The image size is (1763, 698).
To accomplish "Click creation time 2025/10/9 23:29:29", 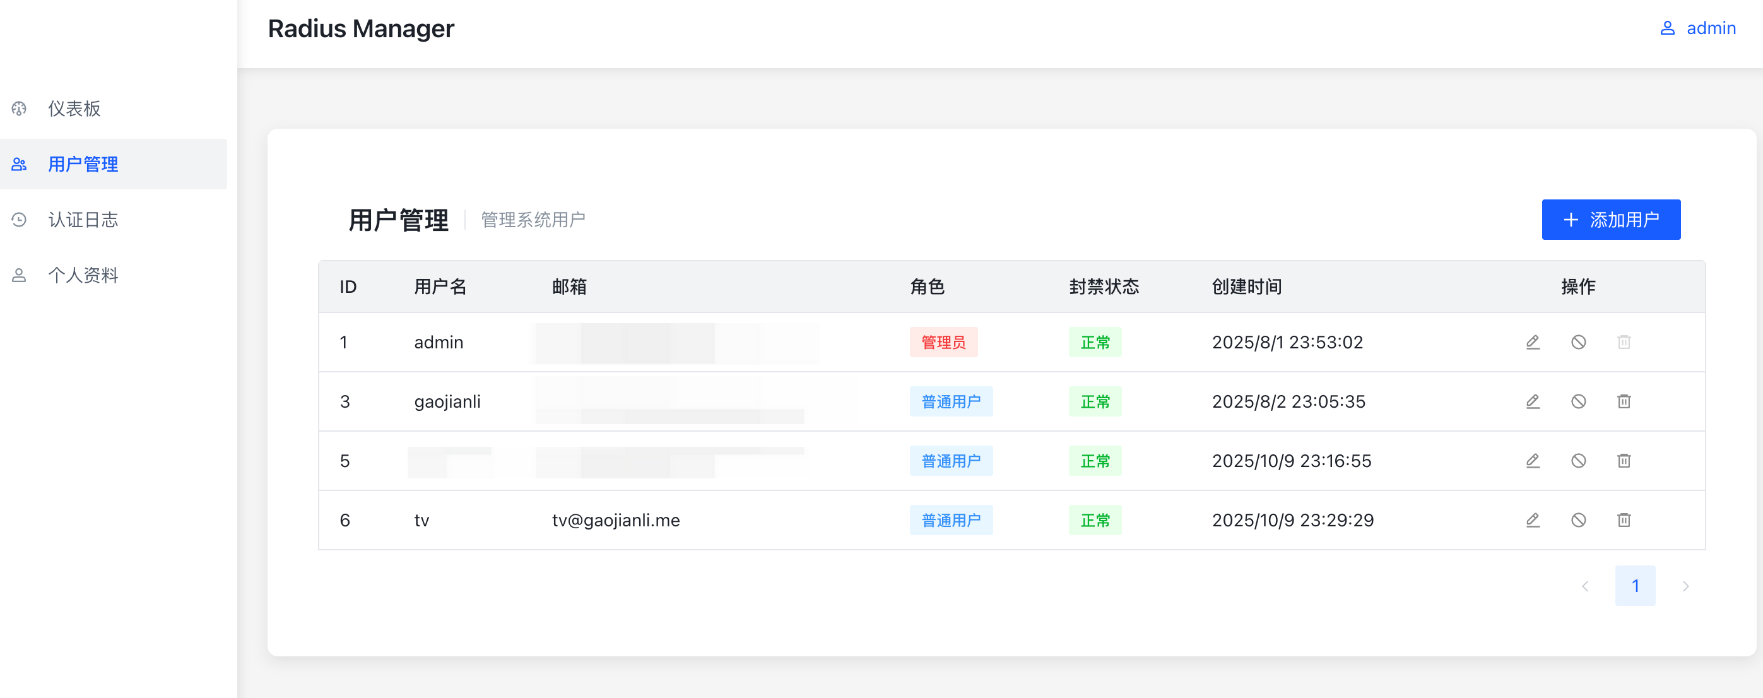I will [1293, 520].
